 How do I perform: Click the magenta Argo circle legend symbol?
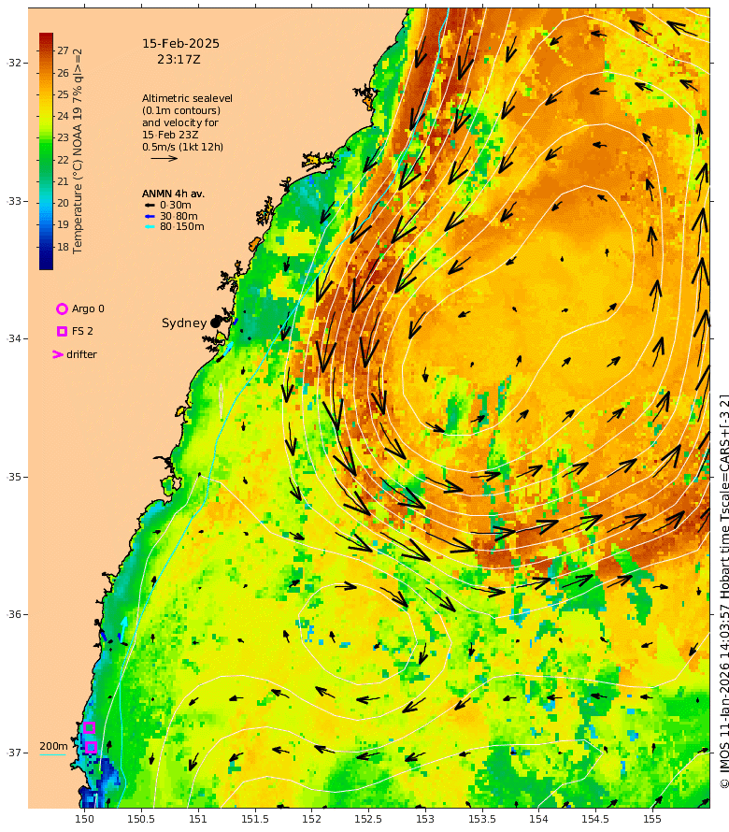click(62, 308)
